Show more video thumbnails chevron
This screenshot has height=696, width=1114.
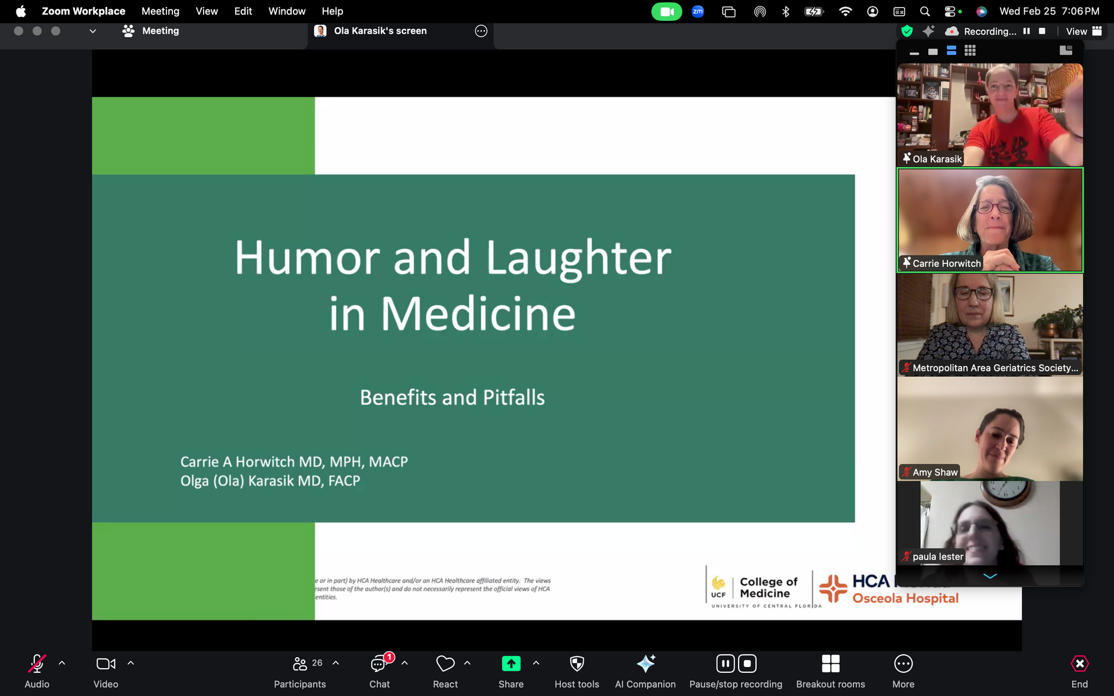(x=990, y=576)
